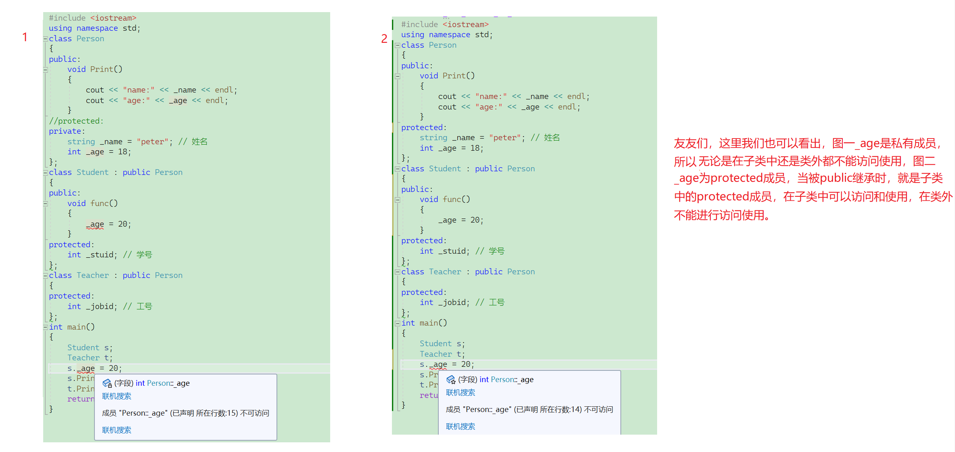Click "#include <iostream>" in the right code
Viewport: 955px width, 452px height.
tap(445, 24)
